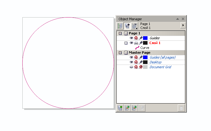Enable printing for Document Grid layer

click(136, 67)
